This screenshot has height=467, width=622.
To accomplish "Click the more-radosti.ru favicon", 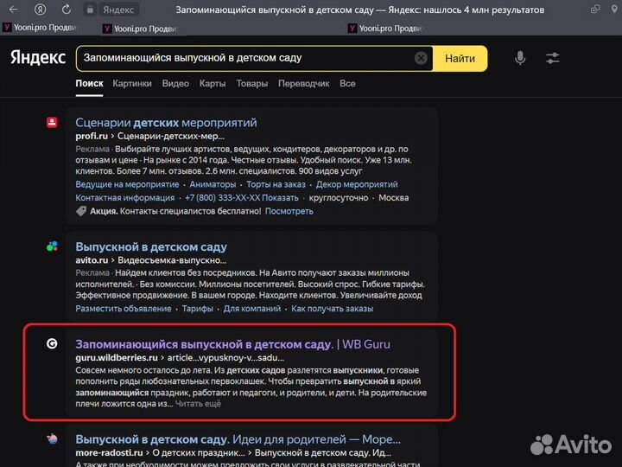I will [52, 438].
